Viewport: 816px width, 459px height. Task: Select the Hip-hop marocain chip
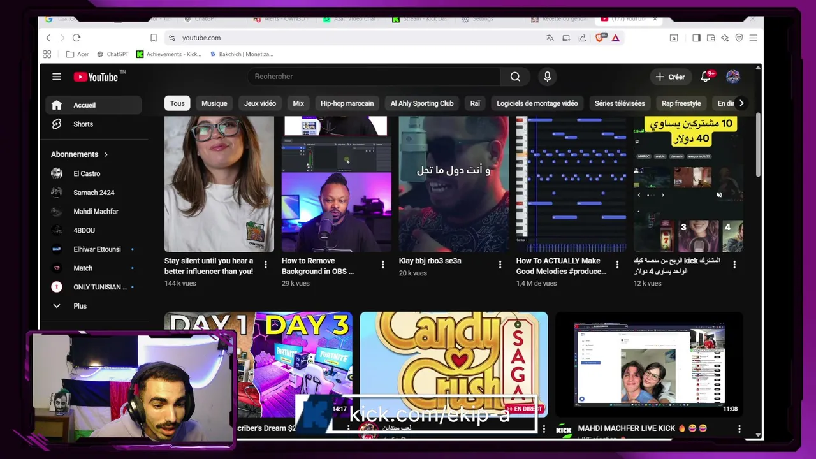347,103
